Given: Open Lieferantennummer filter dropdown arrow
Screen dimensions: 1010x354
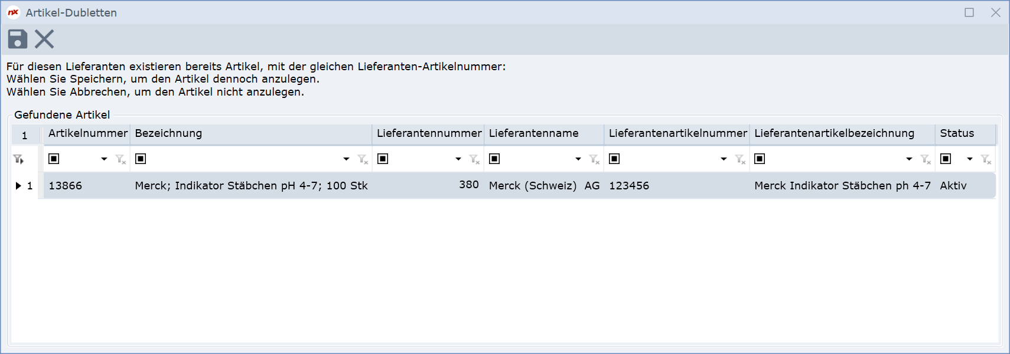Looking at the screenshot, I should point(458,159).
